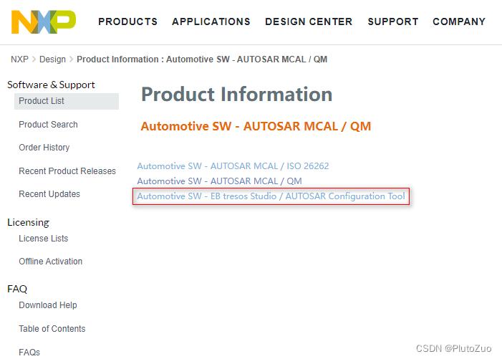The height and width of the screenshot is (359, 502).
Task: Open AUTOSAR MCAL / ISO 26262 link
Action: (x=233, y=166)
